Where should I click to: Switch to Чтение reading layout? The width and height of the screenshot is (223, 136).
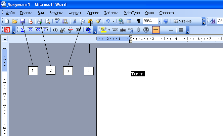pyautogui.click(x=183, y=21)
